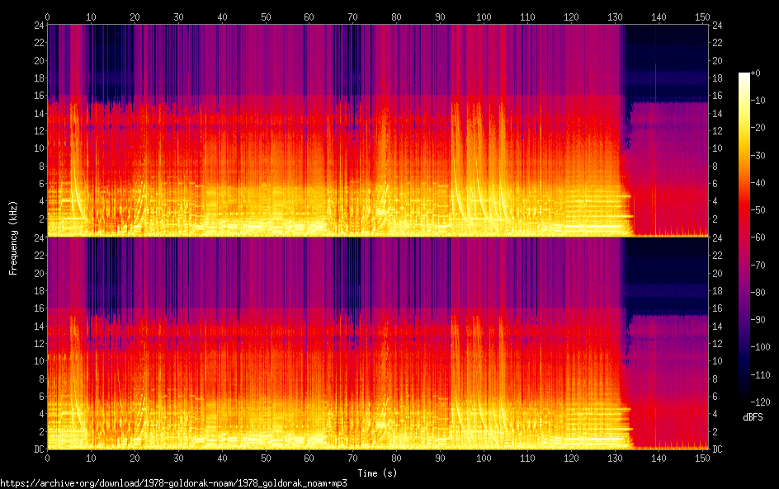Select the "-60" color scale label
The width and height of the screenshot is (779, 489).
(758, 237)
